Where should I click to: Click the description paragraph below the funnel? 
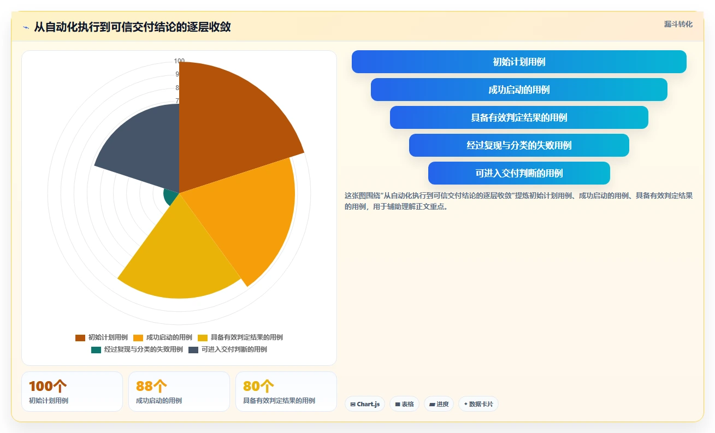click(518, 201)
